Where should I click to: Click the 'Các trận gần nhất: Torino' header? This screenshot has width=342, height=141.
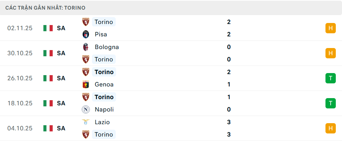click(45, 8)
